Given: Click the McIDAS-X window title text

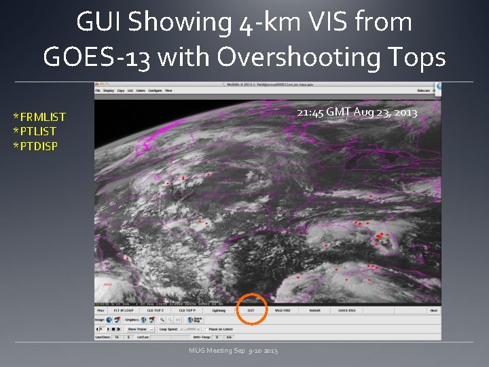Looking at the screenshot, I should pyautogui.click(x=270, y=84).
